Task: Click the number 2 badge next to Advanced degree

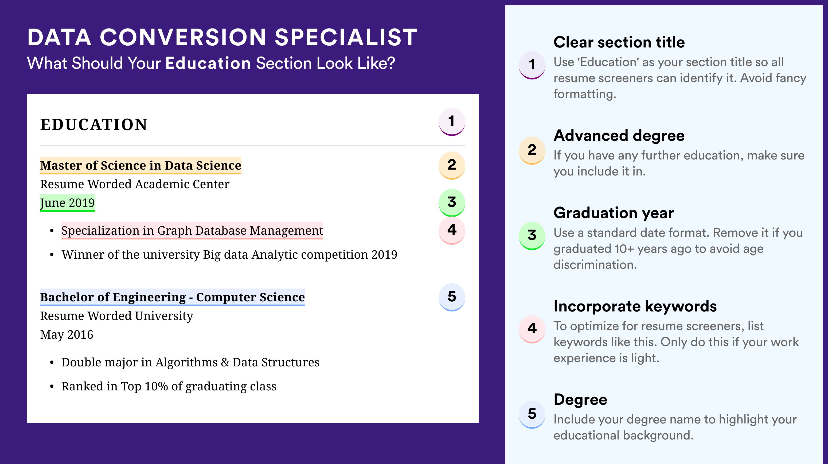Action: [532, 150]
